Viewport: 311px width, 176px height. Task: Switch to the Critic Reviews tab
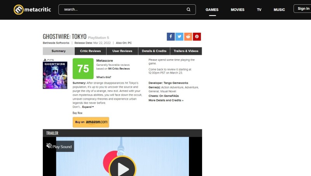pos(91,51)
